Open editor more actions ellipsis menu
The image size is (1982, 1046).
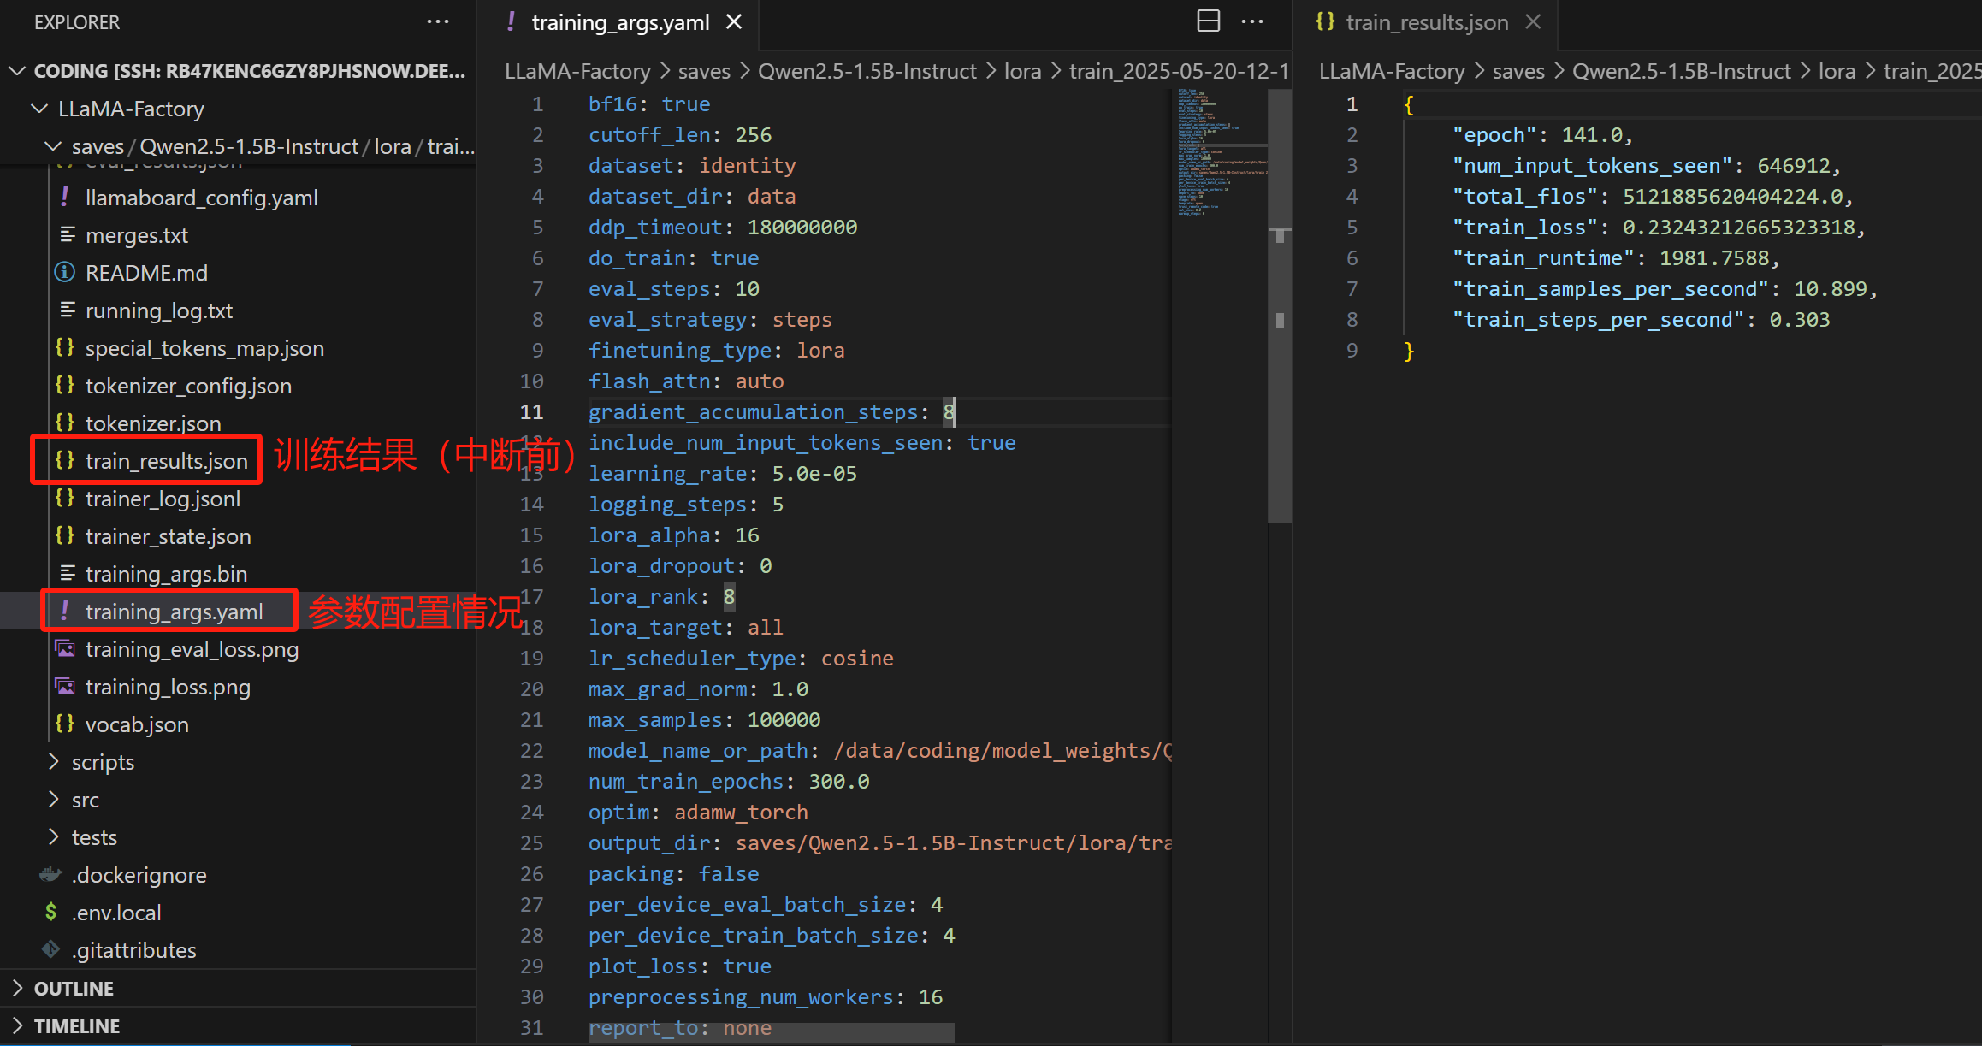click(1252, 21)
